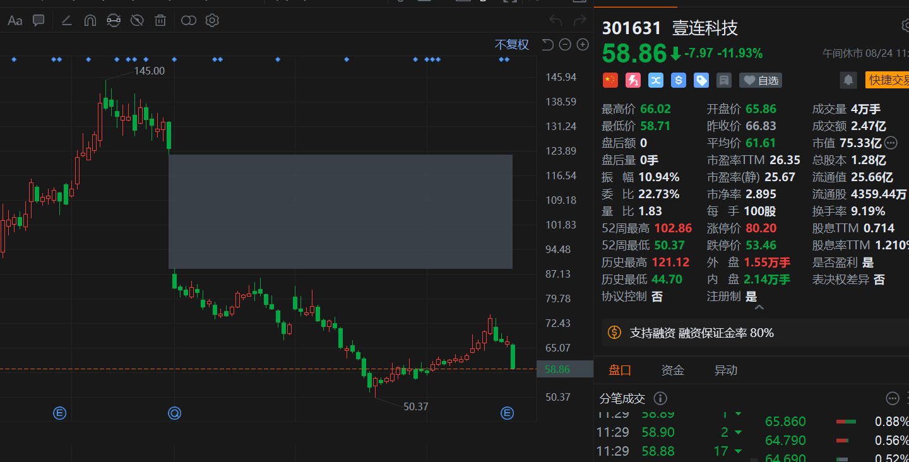The width and height of the screenshot is (909, 462).
Task: Set a price alert with bell icon
Action: 849,80
